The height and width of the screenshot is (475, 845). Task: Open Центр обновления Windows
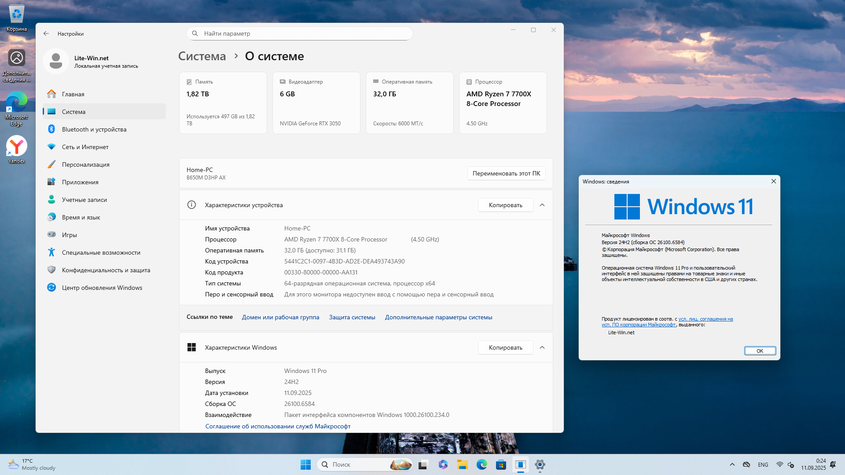pos(102,288)
